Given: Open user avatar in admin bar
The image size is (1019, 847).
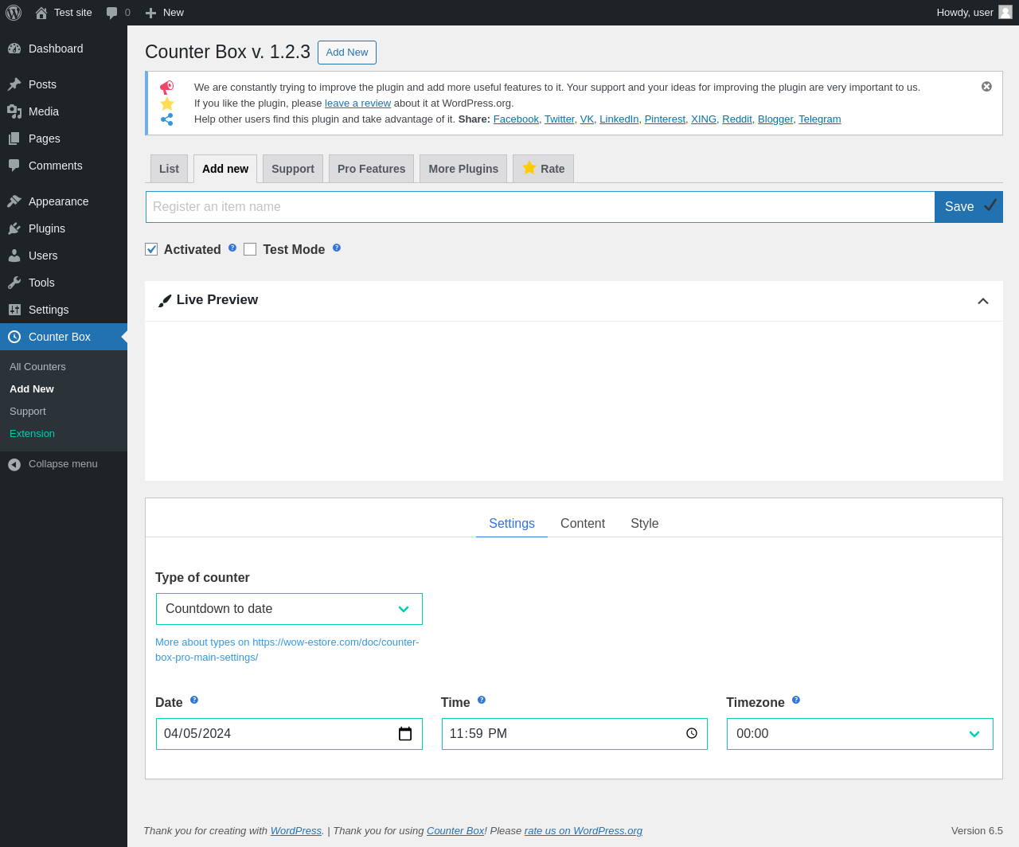Looking at the screenshot, I should point(1005,12).
